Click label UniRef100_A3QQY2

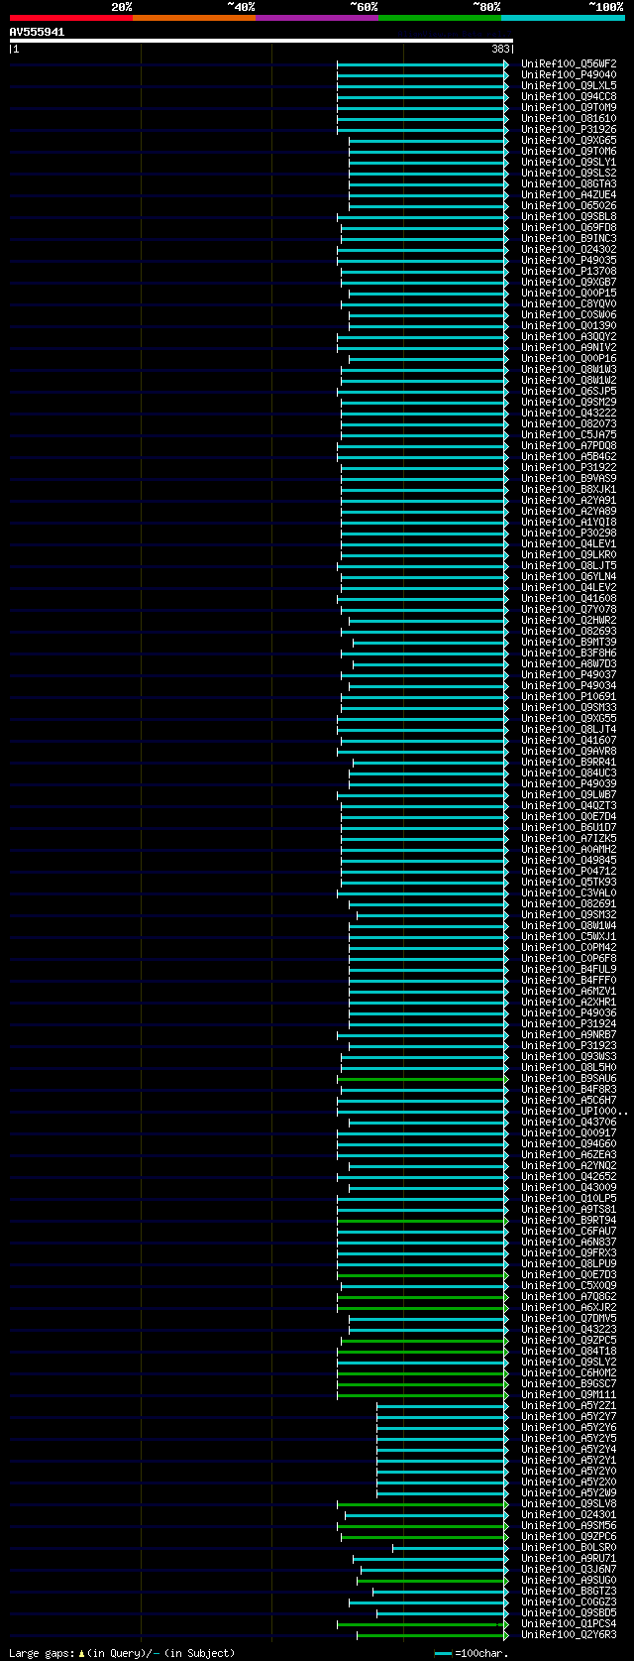[x=569, y=336]
